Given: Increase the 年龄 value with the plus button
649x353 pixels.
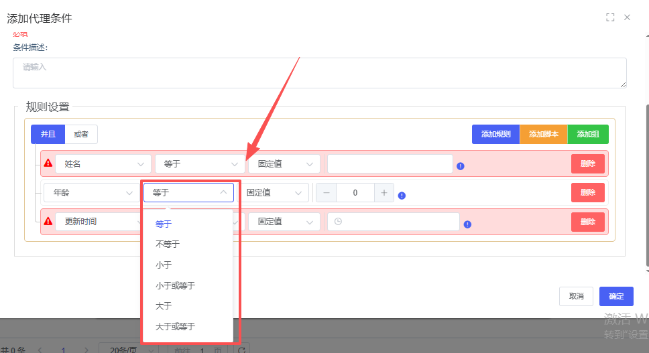Looking at the screenshot, I should [384, 193].
